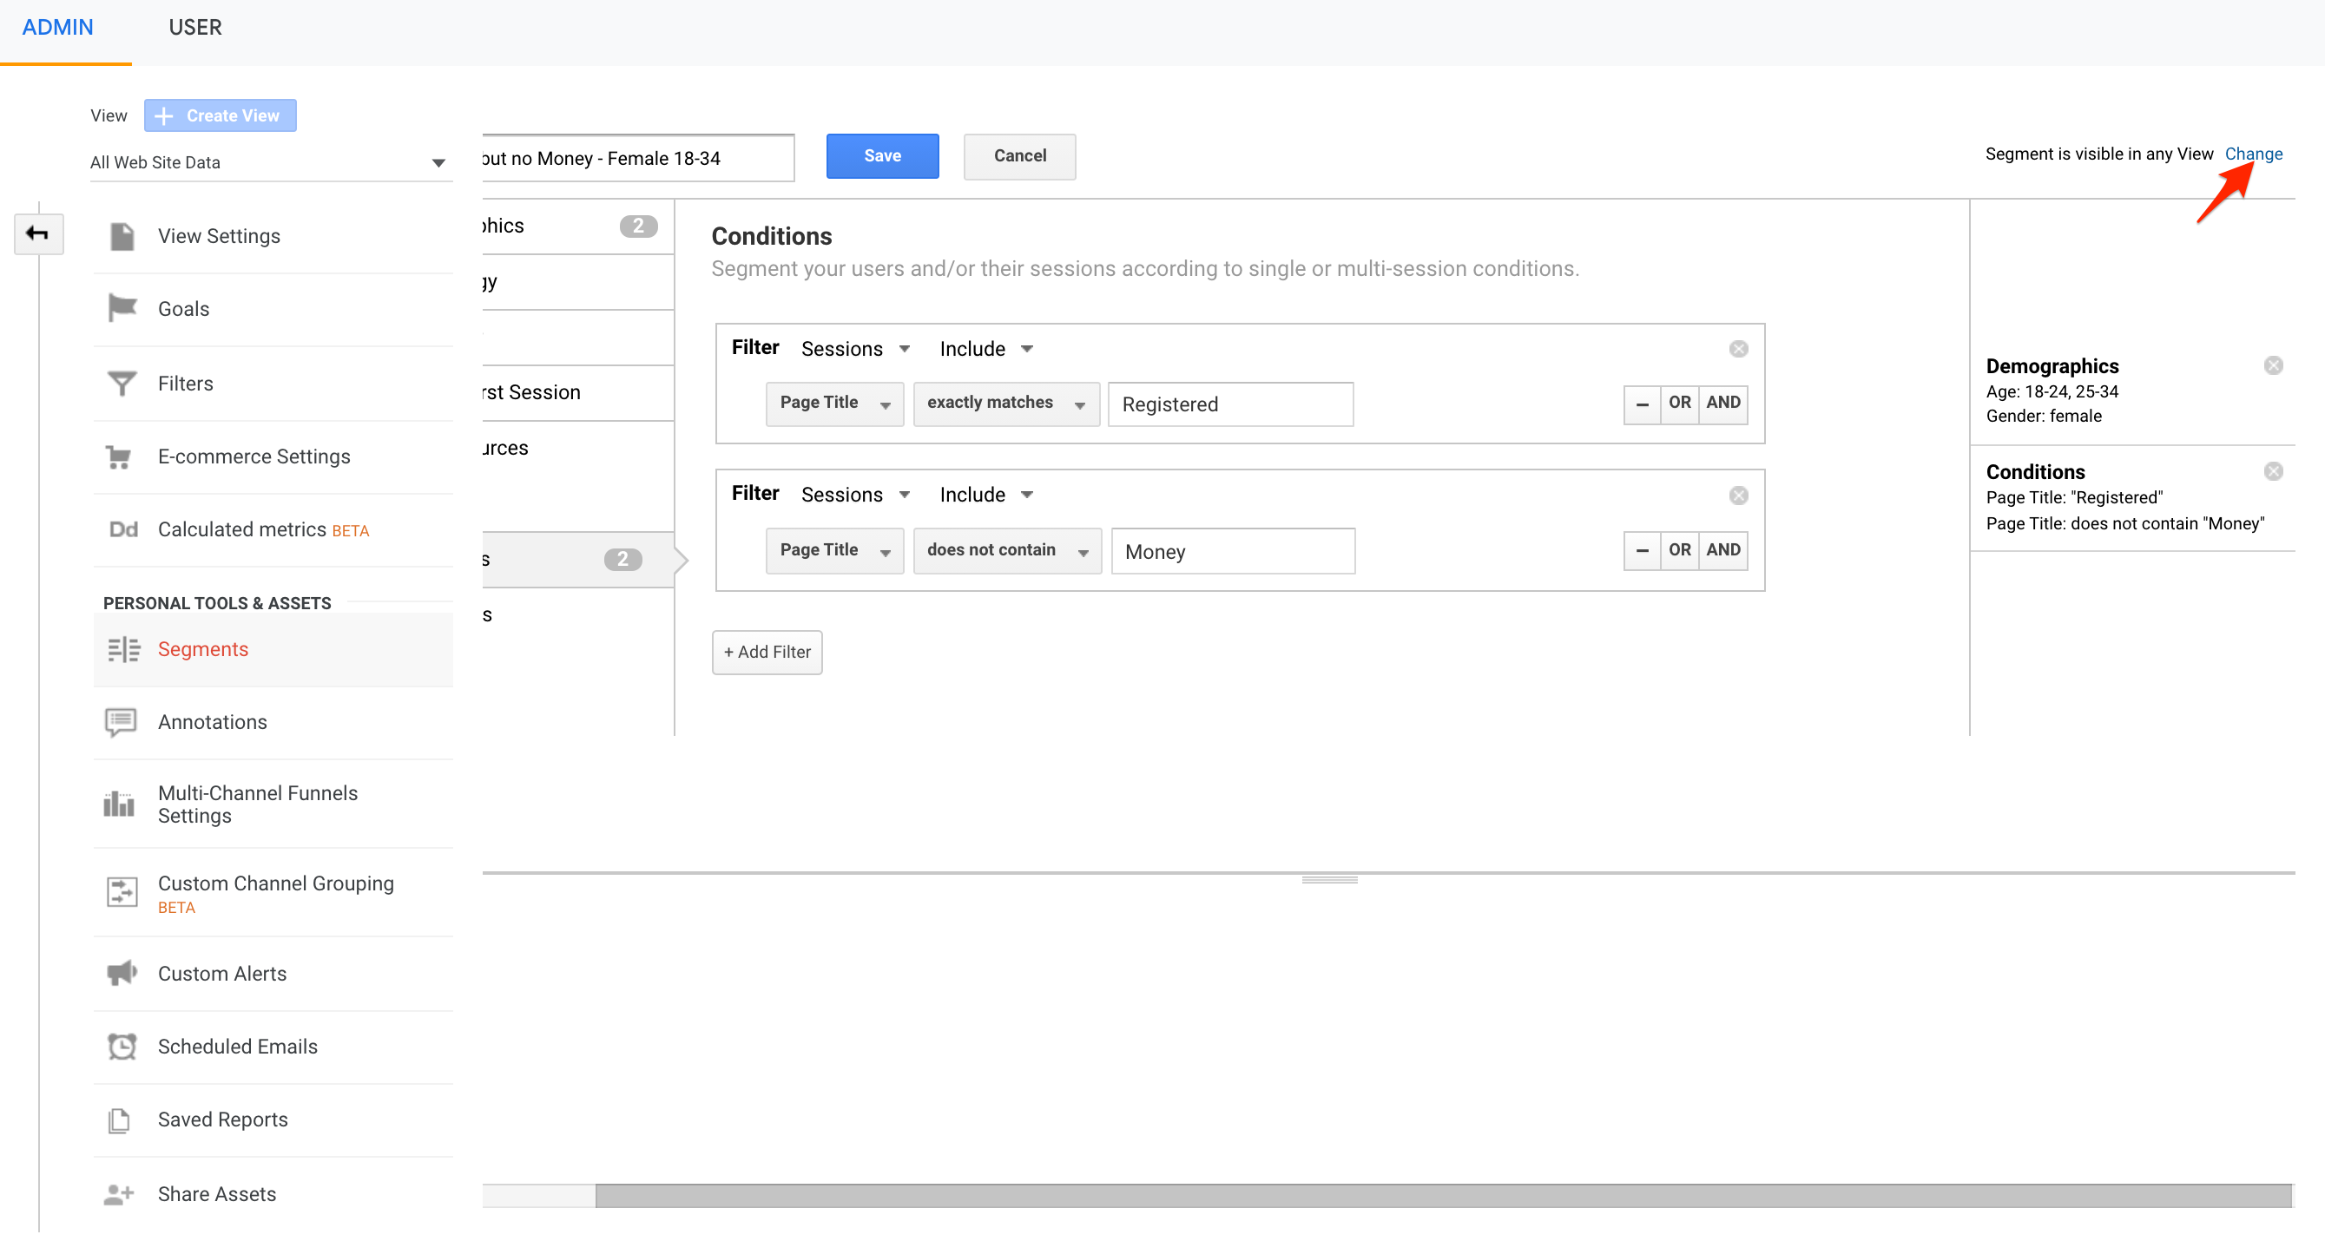Remove Demographics summary with X icon

pos(2273,365)
